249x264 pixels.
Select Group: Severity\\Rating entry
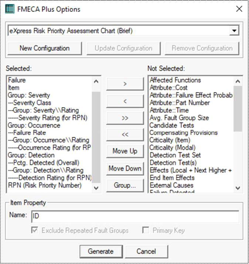(43, 110)
